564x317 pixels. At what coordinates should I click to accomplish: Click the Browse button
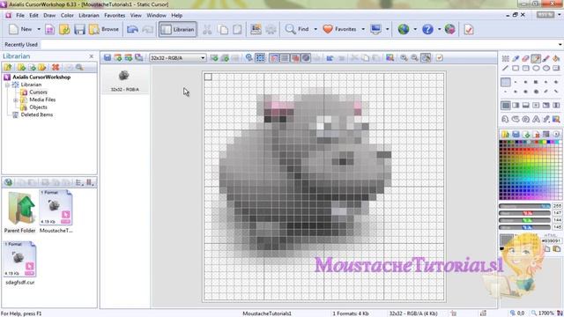(x=104, y=29)
